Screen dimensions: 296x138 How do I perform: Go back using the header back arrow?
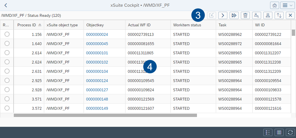pos(6,5)
